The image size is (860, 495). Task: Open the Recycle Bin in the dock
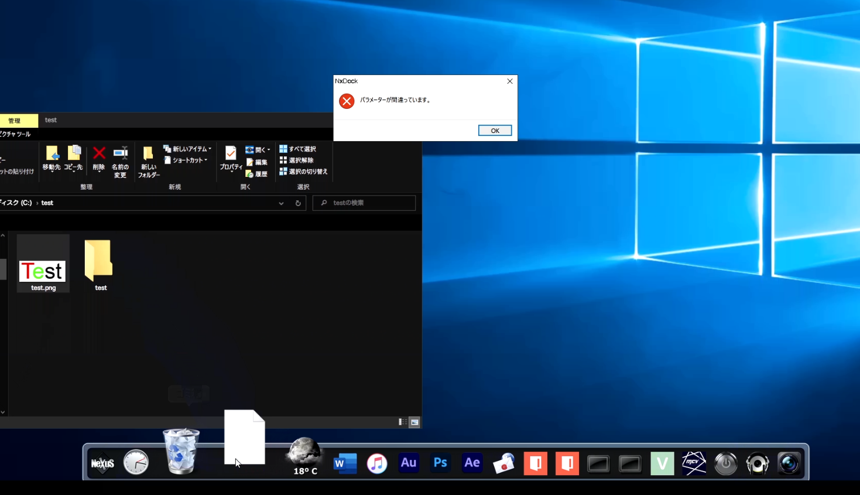point(181,452)
